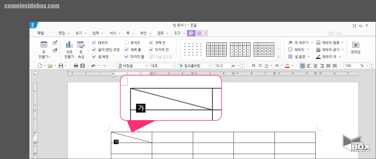Click the undo arrow icon
Image resolution: width=376 pixels, height=159 pixels.
[x=94, y=66]
